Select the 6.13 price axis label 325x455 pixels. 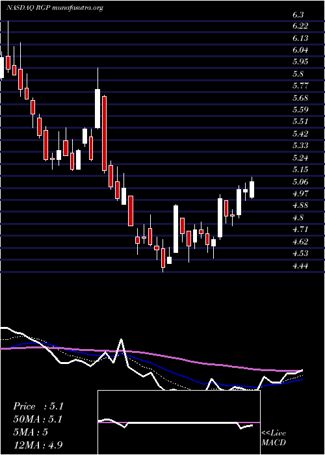tap(300, 38)
